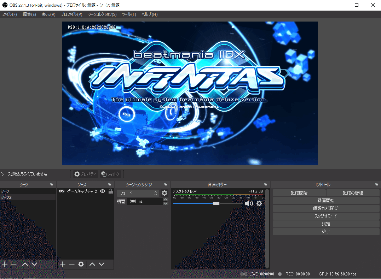
Task: Open source properties gear in the Sources toolbar
Action: coord(81,264)
